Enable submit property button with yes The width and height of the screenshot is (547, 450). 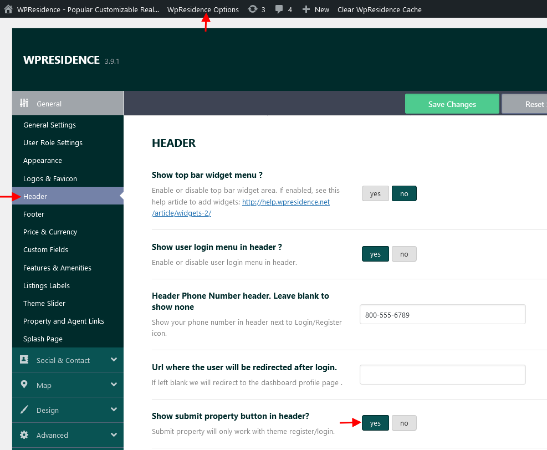375,423
